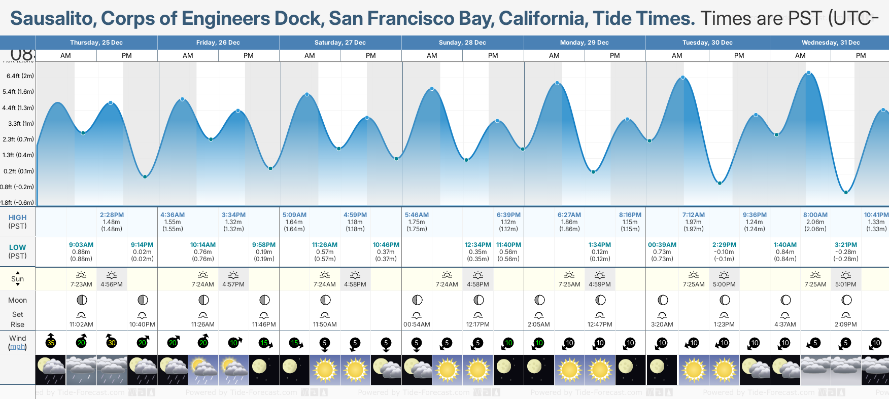Screen dimensions: 889x399
Task: Click the up arrow above the Sun label
Action: click(18, 272)
